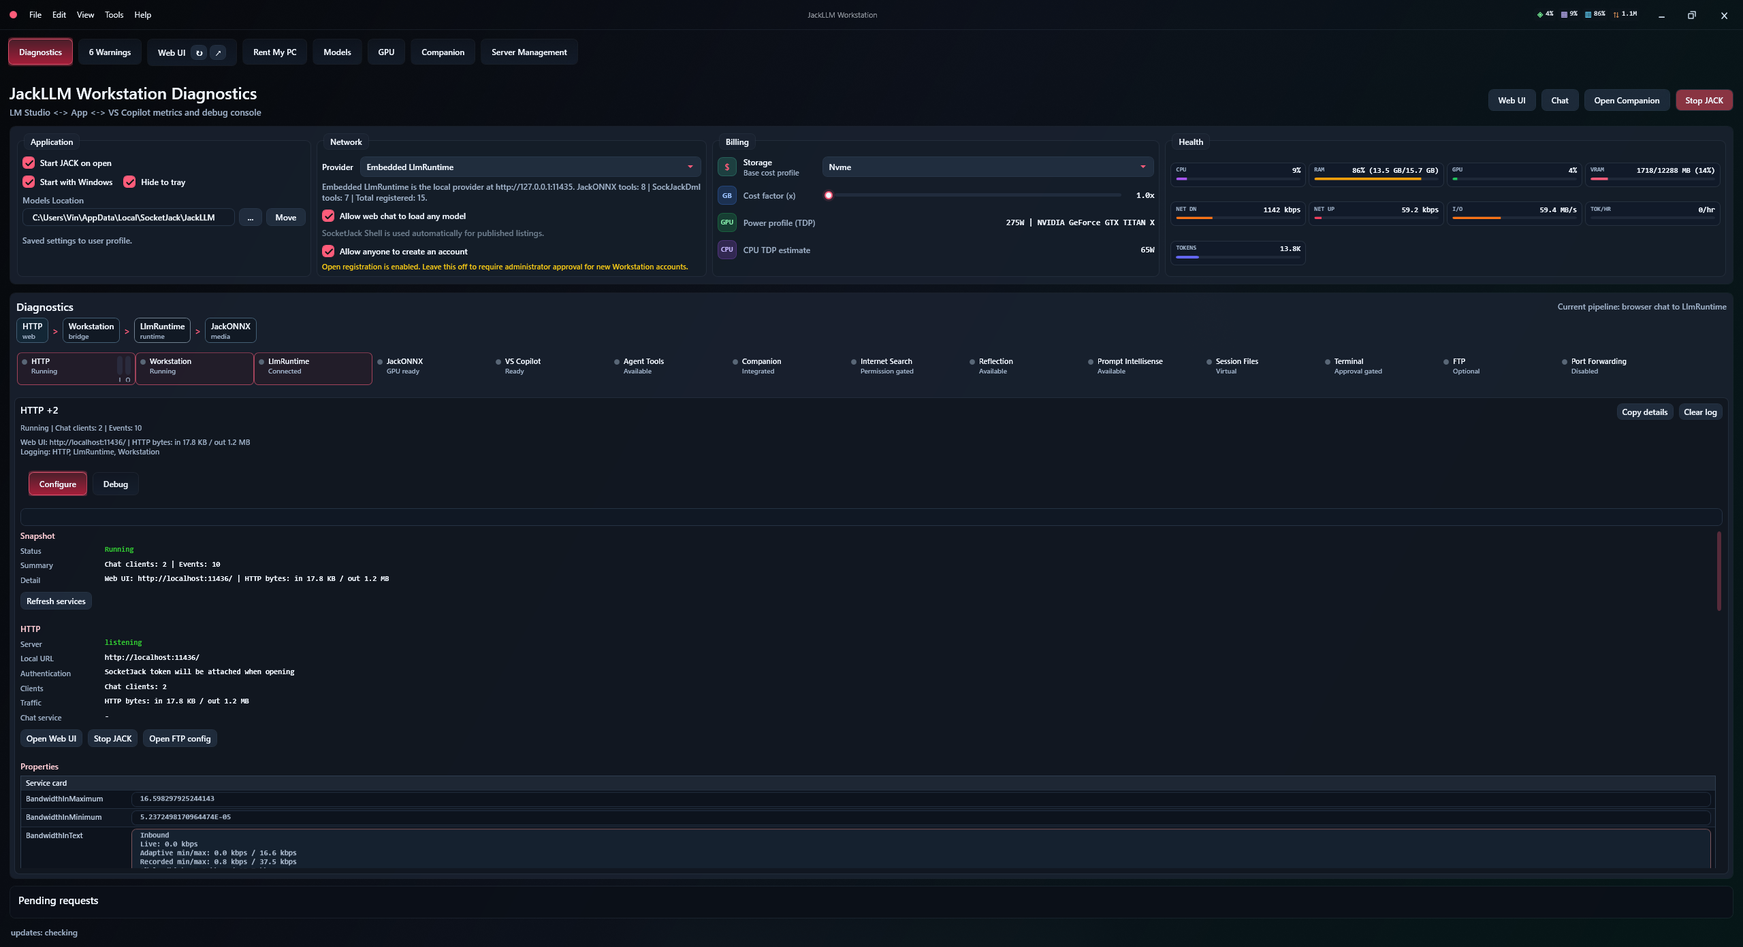Image resolution: width=1743 pixels, height=947 pixels.
Task: Toggle Allow web chat to load any model
Action: 328,216
